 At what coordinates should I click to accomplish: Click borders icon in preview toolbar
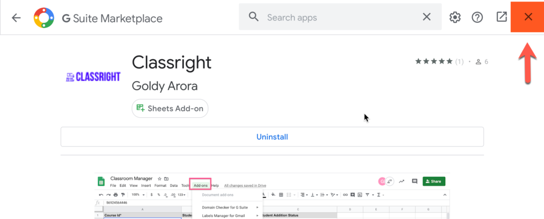click(x=281, y=195)
